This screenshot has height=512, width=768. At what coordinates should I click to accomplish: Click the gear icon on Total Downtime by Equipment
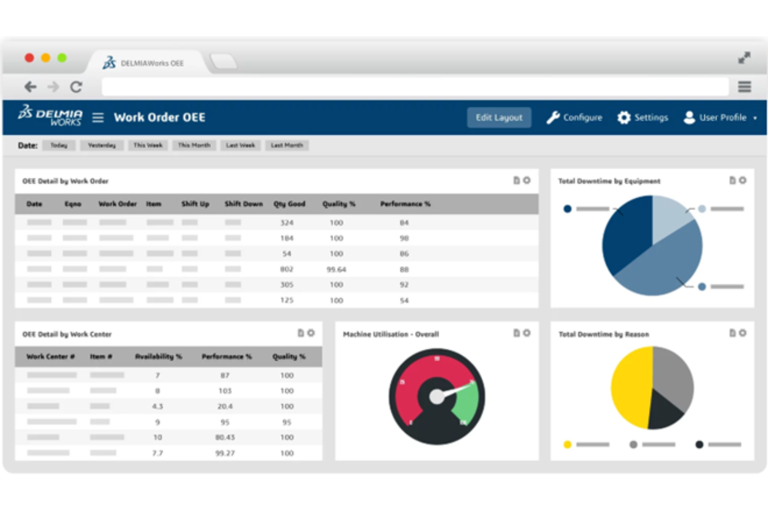click(743, 181)
